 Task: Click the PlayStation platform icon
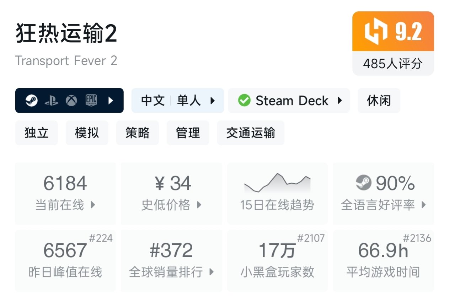52,101
